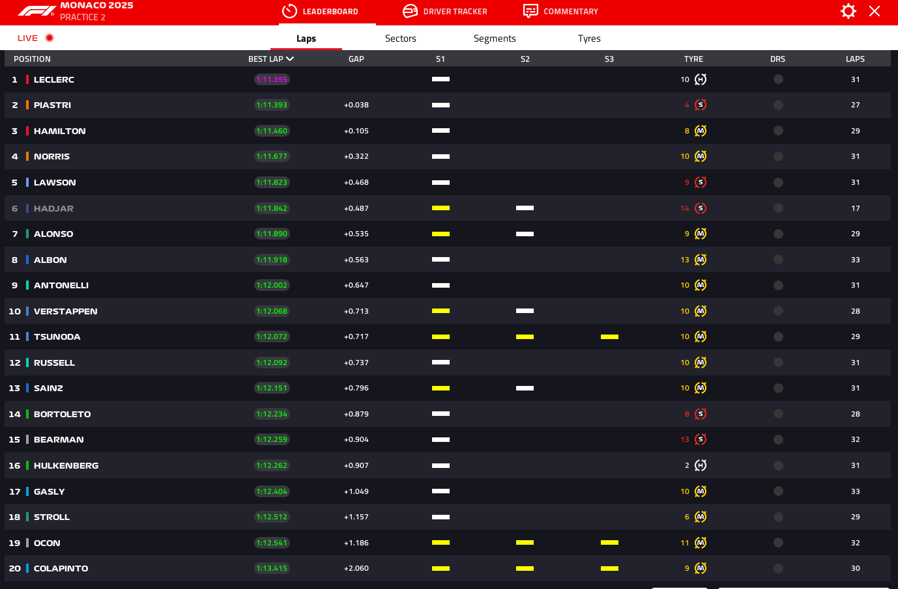Click Norris's DRS indicator dot
Screen dimensions: 898x589
[x=778, y=156]
